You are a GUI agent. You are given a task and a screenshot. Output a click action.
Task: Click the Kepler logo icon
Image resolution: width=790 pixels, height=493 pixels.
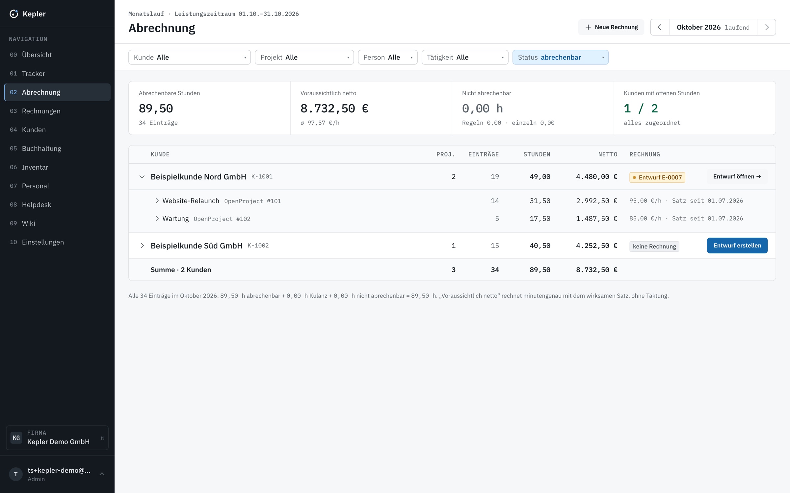point(14,14)
